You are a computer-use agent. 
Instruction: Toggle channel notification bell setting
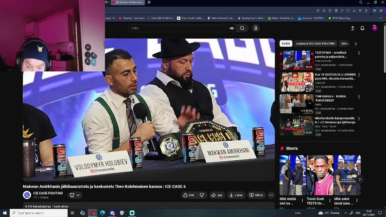tap(72, 195)
